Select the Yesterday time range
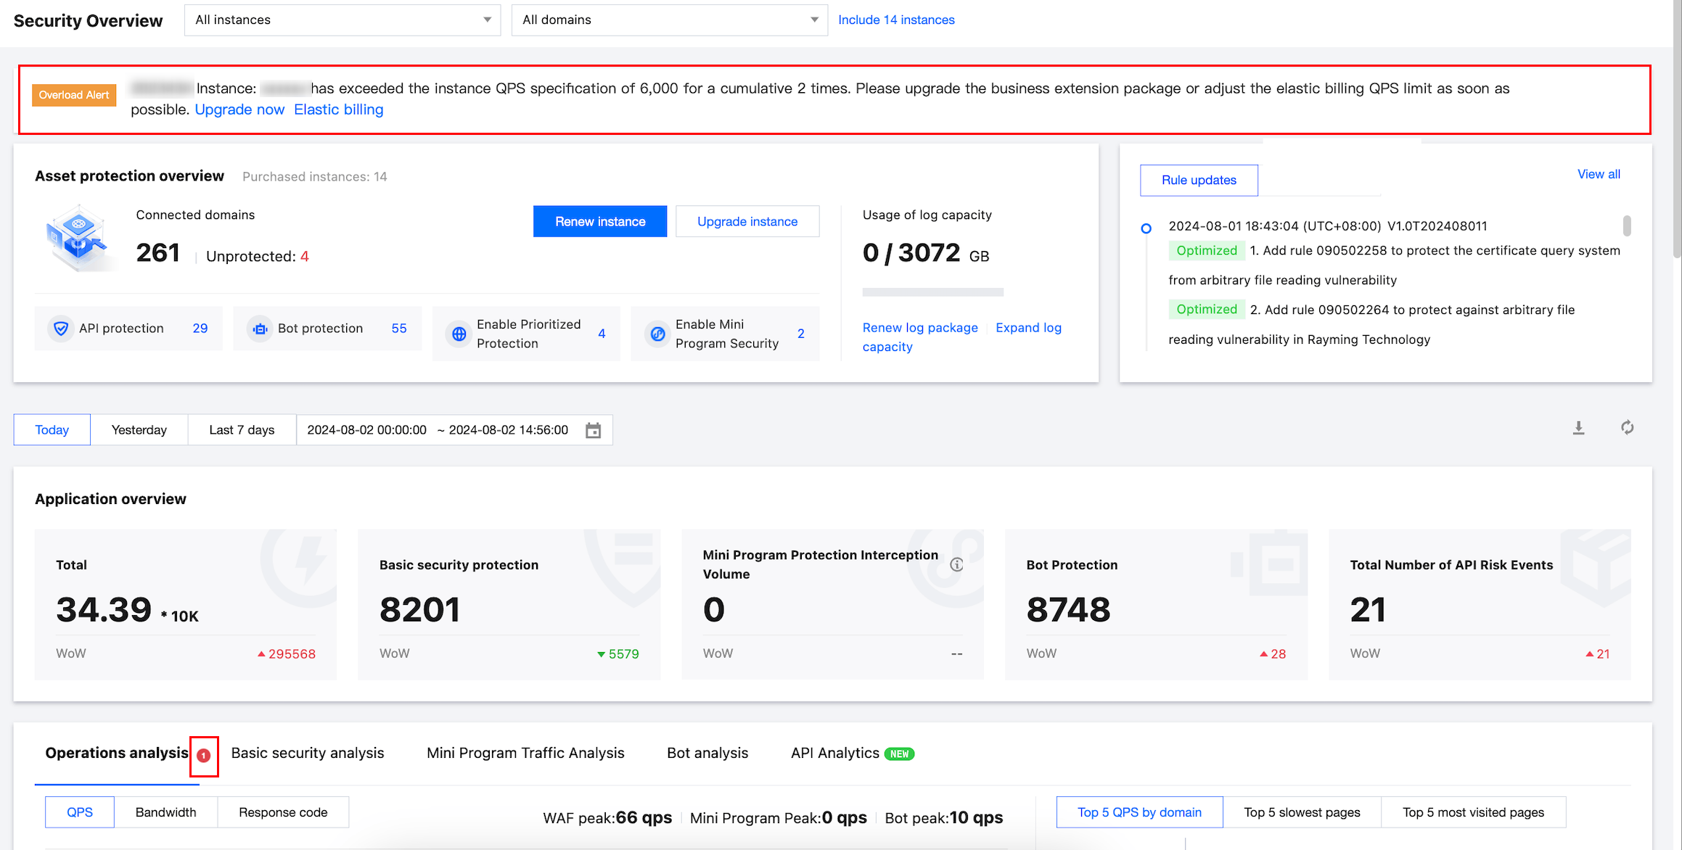The image size is (1682, 850). point(139,430)
